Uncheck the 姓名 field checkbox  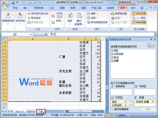[x=112, y=57]
